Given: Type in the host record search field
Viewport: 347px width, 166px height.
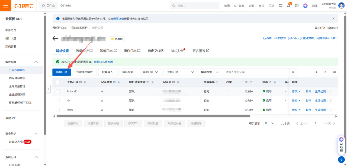Looking at the screenshot, I should (x=256, y=72).
